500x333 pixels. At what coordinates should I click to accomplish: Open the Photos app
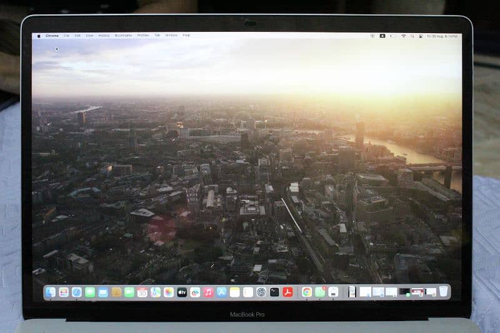pos(169,292)
